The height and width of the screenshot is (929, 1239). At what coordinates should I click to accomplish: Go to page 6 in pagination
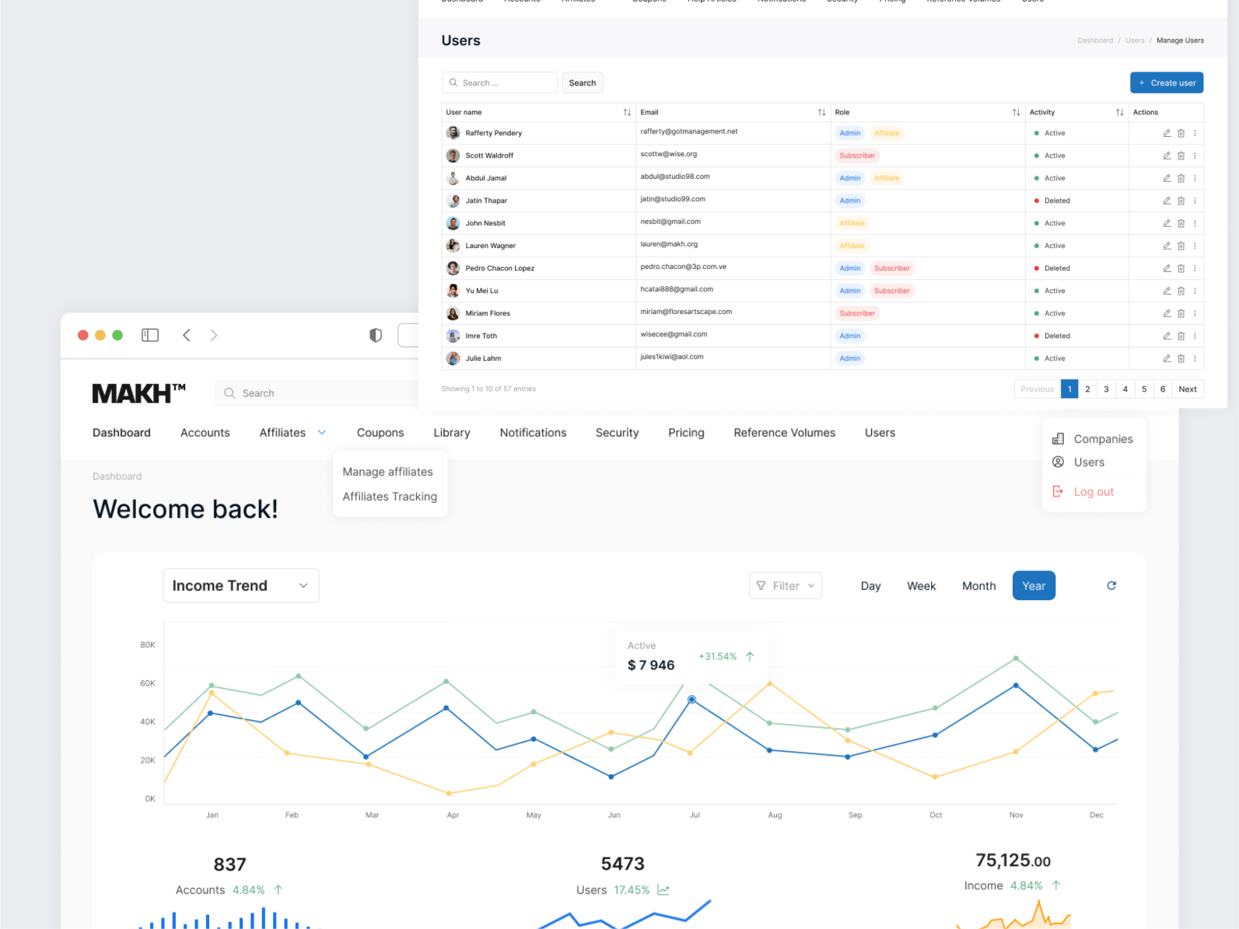pos(1163,389)
